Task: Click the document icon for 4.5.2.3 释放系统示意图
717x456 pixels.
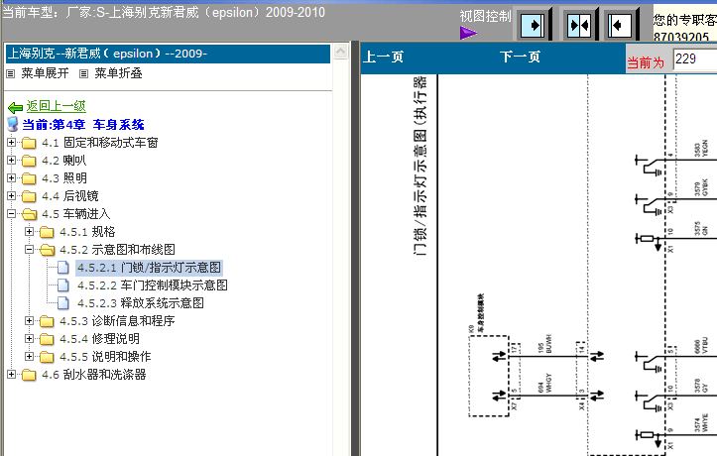Action: (63, 303)
